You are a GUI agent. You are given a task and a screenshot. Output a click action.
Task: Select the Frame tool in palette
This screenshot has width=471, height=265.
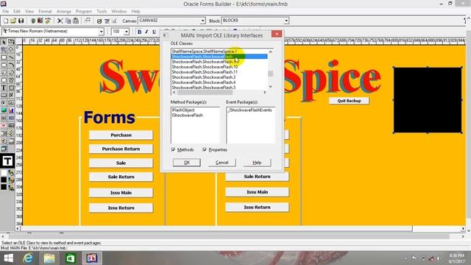point(11,88)
